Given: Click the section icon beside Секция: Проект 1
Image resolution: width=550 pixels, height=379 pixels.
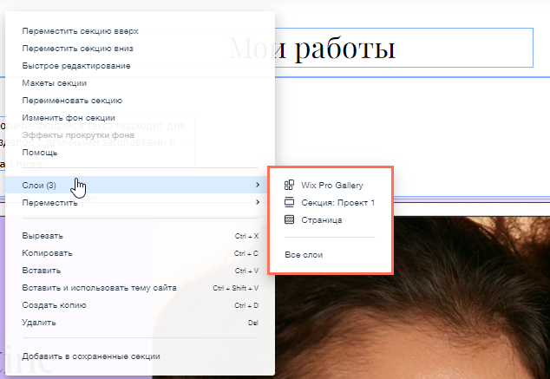Looking at the screenshot, I should click(289, 202).
